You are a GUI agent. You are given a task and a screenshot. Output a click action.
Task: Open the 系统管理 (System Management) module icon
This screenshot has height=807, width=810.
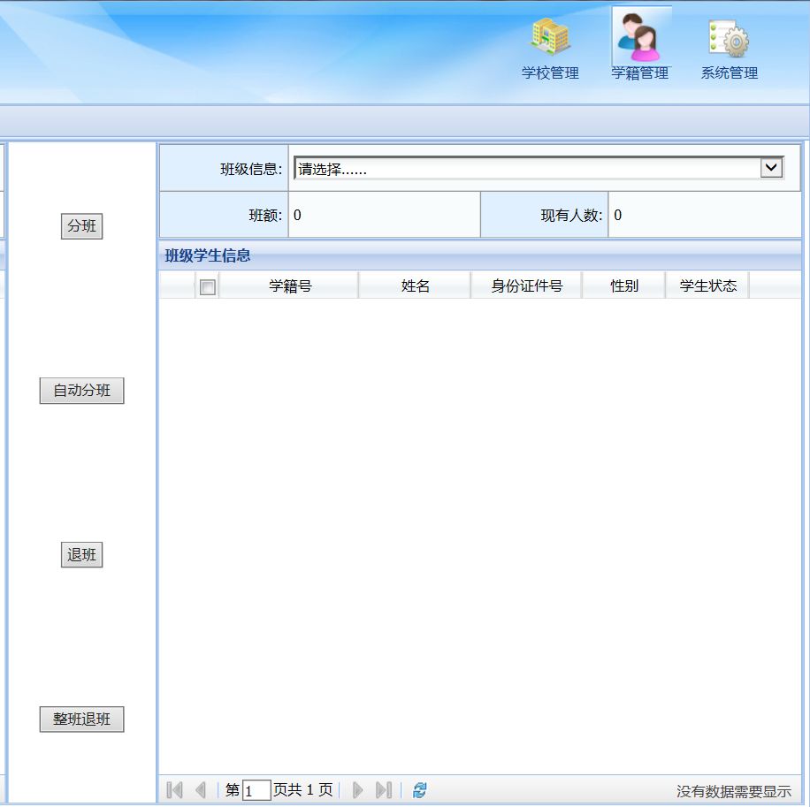(728, 40)
